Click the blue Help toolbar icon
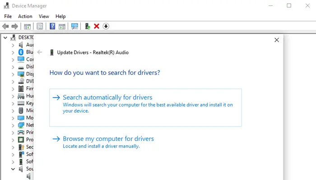Viewport: 316px width, 180px height. click(x=52, y=26)
